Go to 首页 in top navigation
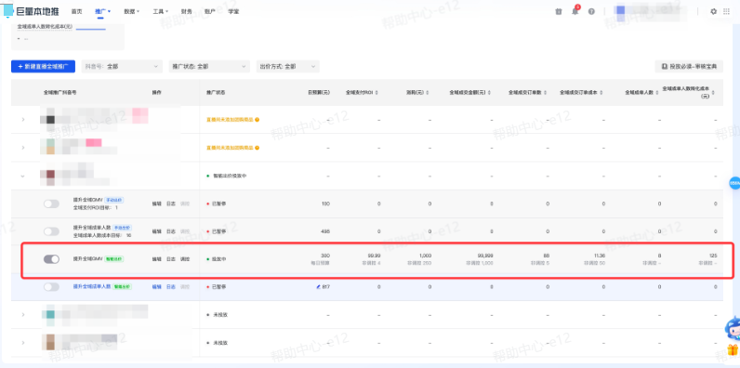740x368 pixels. (x=76, y=11)
